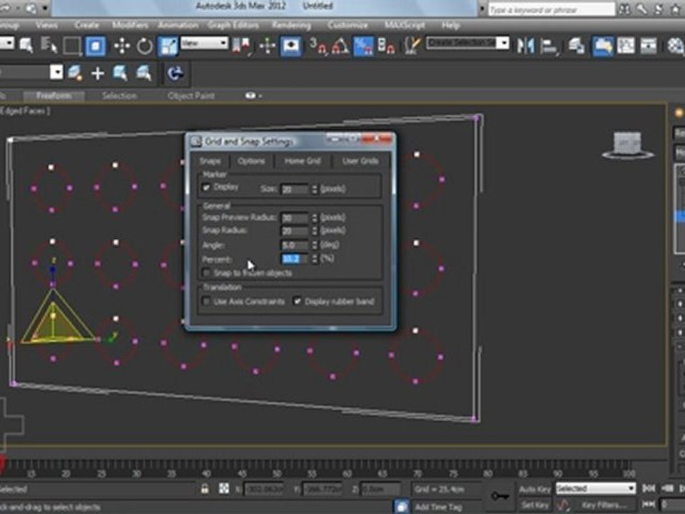The height and width of the screenshot is (514, 685).
Task: Toggle the Percent Snap button
Action: point(363,46)
